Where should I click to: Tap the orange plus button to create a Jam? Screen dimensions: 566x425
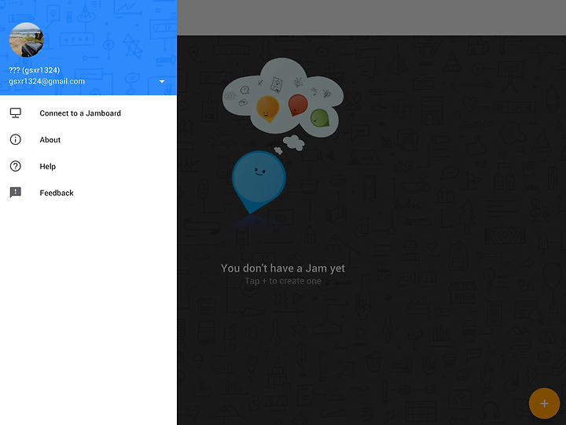point(544,403)
